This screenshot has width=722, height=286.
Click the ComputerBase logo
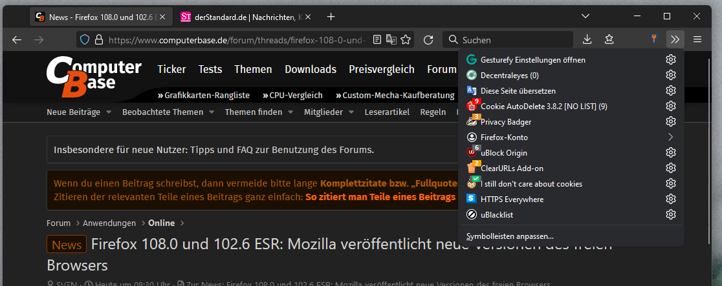click(x=93, y=76)
